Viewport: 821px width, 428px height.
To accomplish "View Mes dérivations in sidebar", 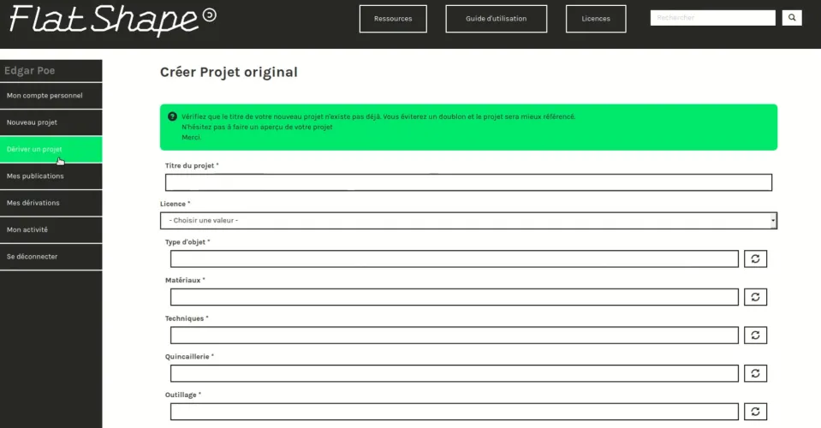I will 51,203.
